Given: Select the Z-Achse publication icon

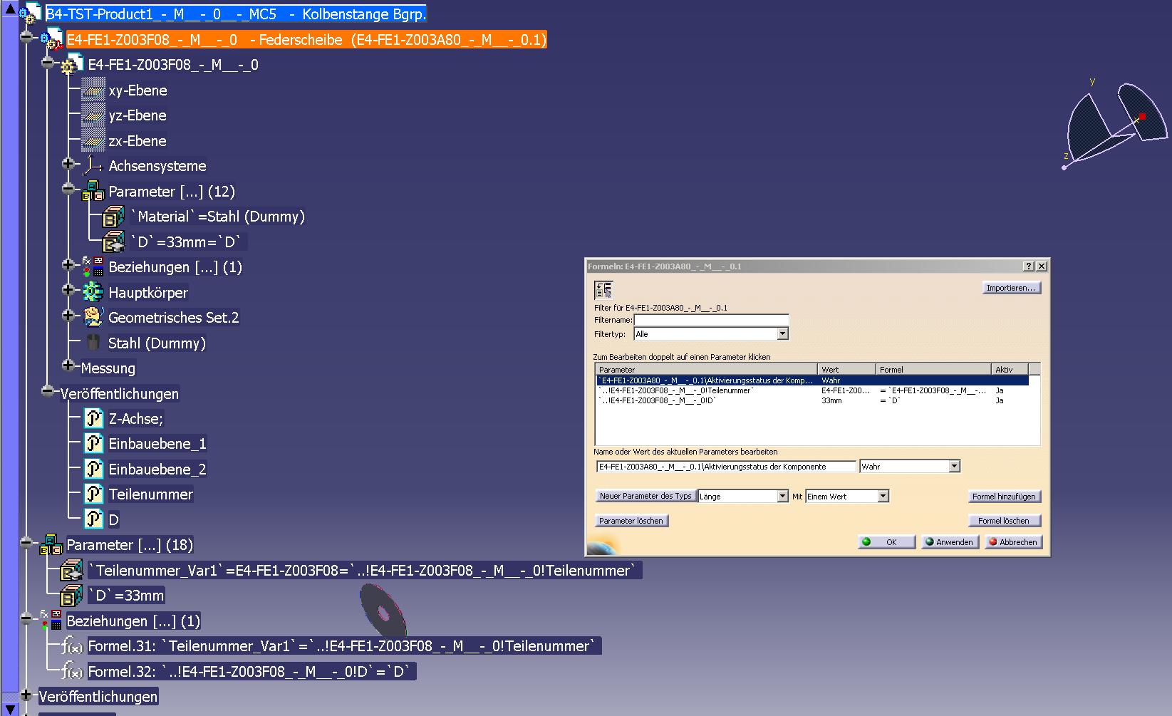Looking at the screenshot, I should (94, 418).
